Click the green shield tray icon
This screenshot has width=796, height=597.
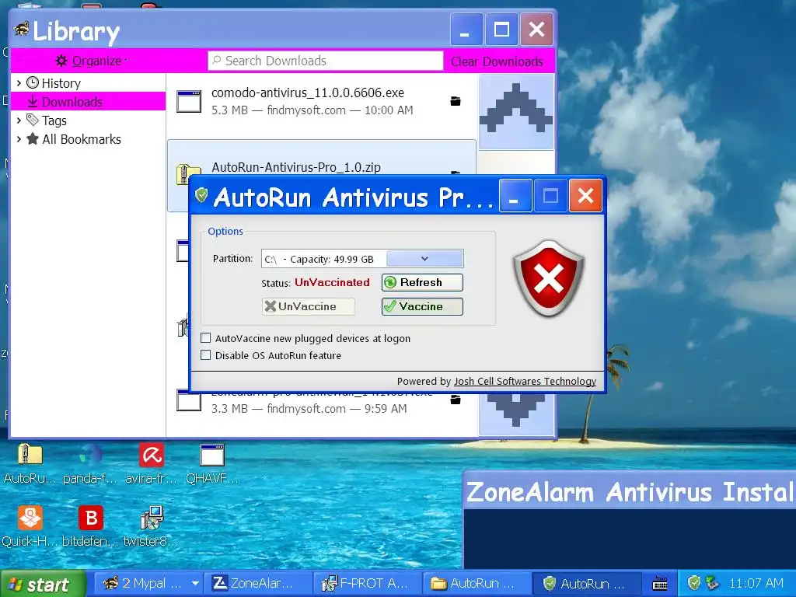coord(694,583)
